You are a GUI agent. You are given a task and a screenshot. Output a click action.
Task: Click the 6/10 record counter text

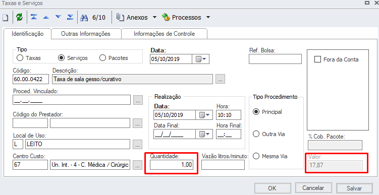pos(99,17)
